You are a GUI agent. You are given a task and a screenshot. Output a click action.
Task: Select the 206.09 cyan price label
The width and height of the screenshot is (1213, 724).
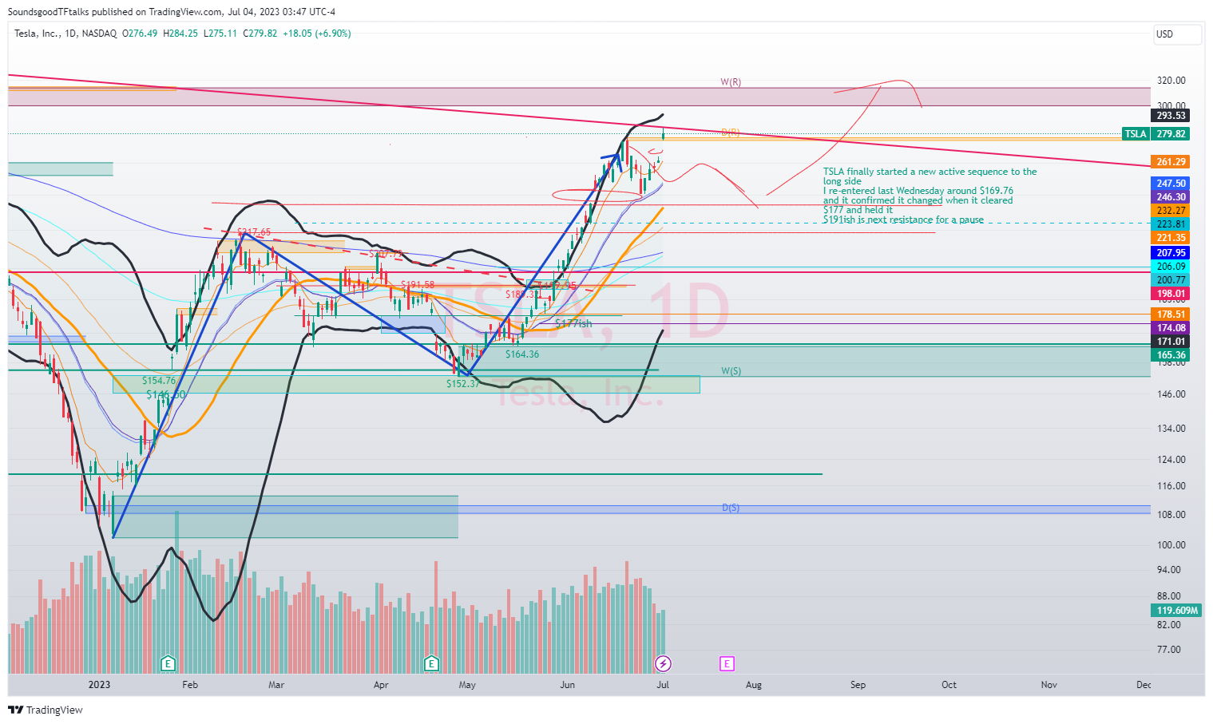[x=1171, y=267]
